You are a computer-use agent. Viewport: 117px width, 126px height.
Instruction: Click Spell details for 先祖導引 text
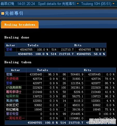pos(57,4)
